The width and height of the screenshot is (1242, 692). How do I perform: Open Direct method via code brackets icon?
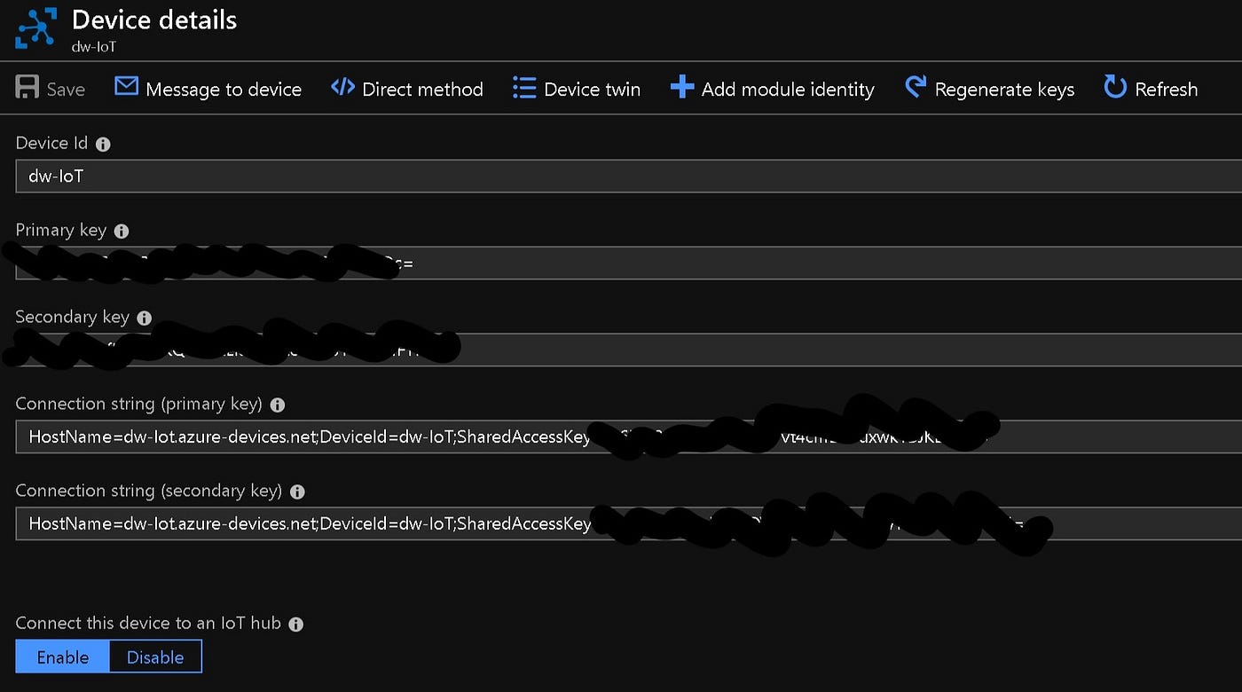[x=342, y=86]
